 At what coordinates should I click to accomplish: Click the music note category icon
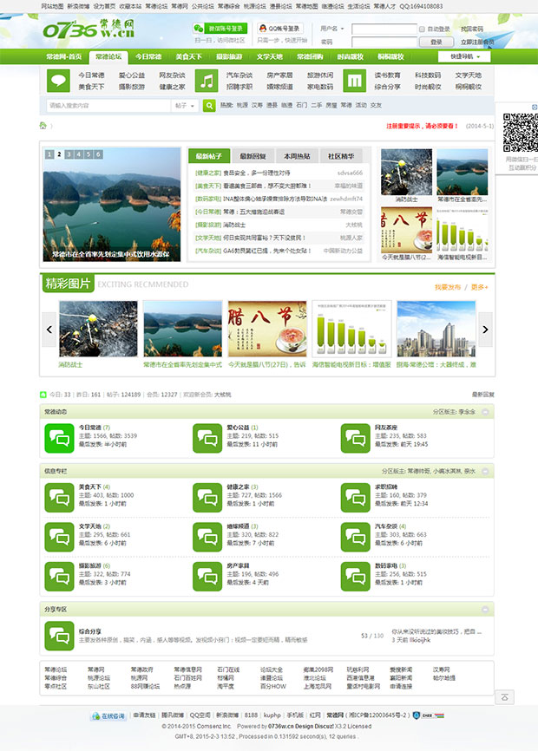pyautogui.click(x=205, y=81)
